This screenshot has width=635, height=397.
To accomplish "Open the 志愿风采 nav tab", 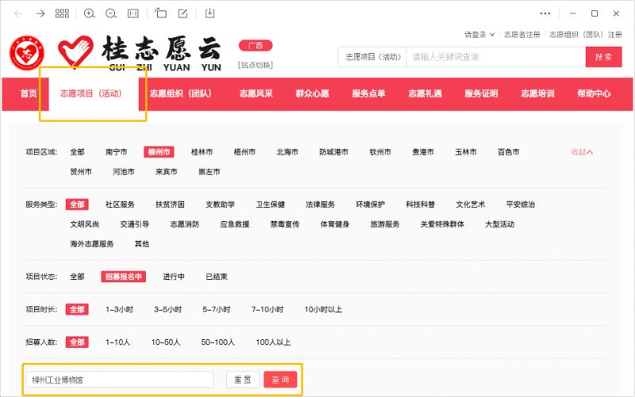I will tap(256, 94).
